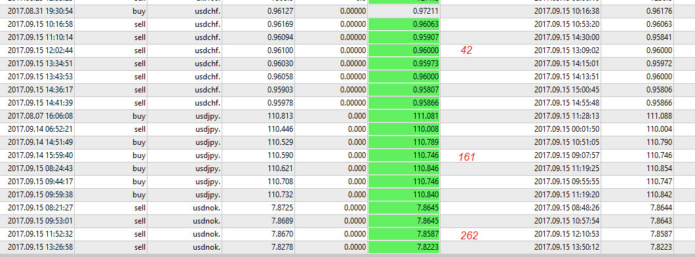Click the sell type in 2017.09.15 14:41:39 row
Viewport: 695px width, 257px height.
(x=140, y=103)
